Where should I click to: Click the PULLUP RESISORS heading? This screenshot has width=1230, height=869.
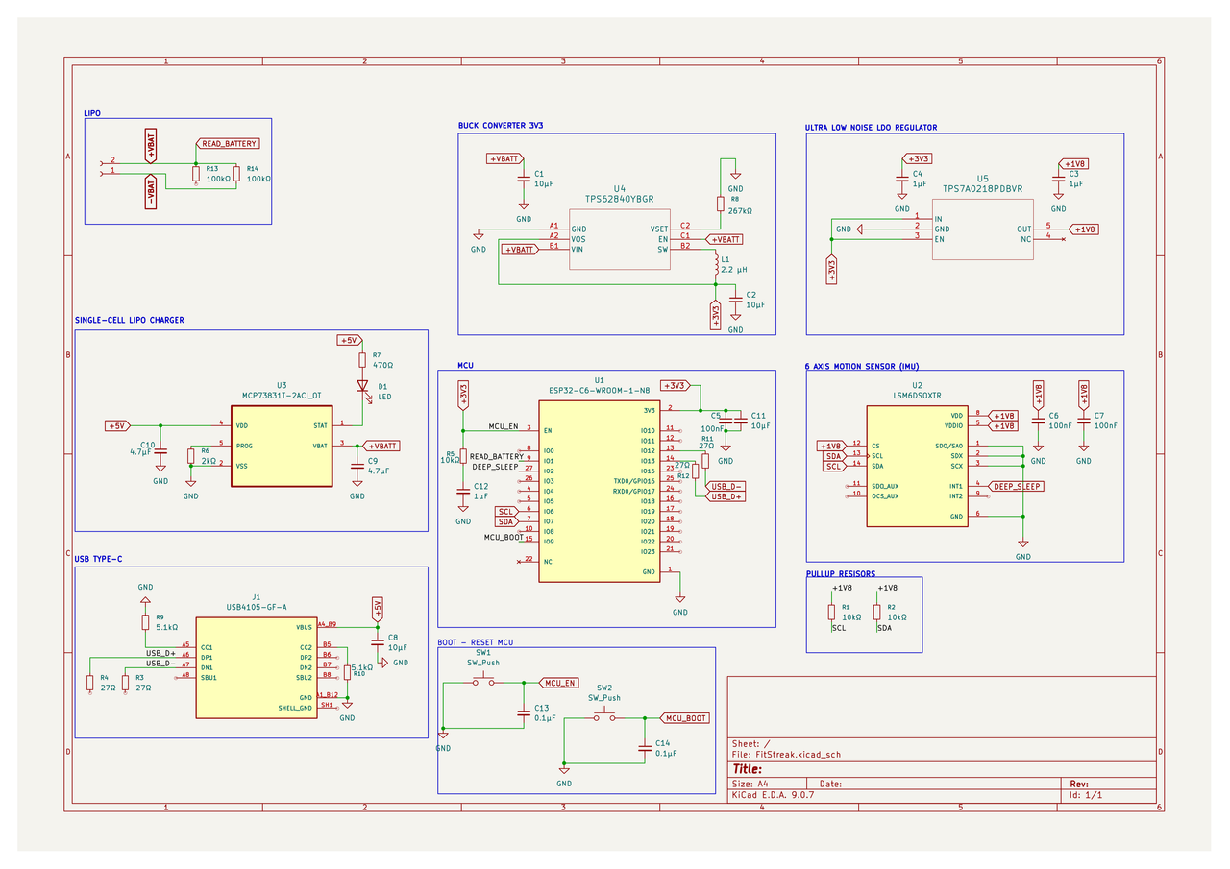click(841, 574)
